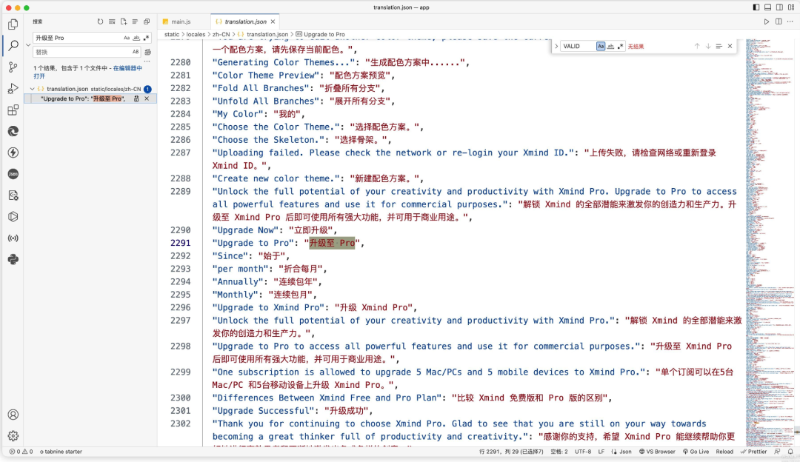Image resolution: width=800 pixels, height=462 pixels.
Task: Toggle the bottom panel layout
Action: 768,7
